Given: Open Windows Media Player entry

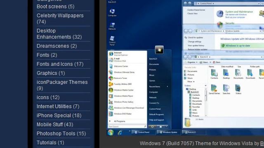Looking at the screenshot, I should [x=121, y=96].
